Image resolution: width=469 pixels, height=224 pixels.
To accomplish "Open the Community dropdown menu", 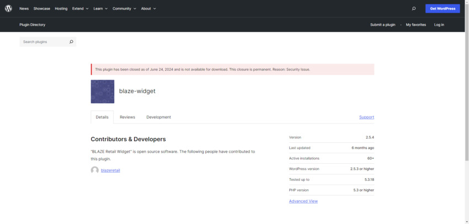I will tap(124, 9).
